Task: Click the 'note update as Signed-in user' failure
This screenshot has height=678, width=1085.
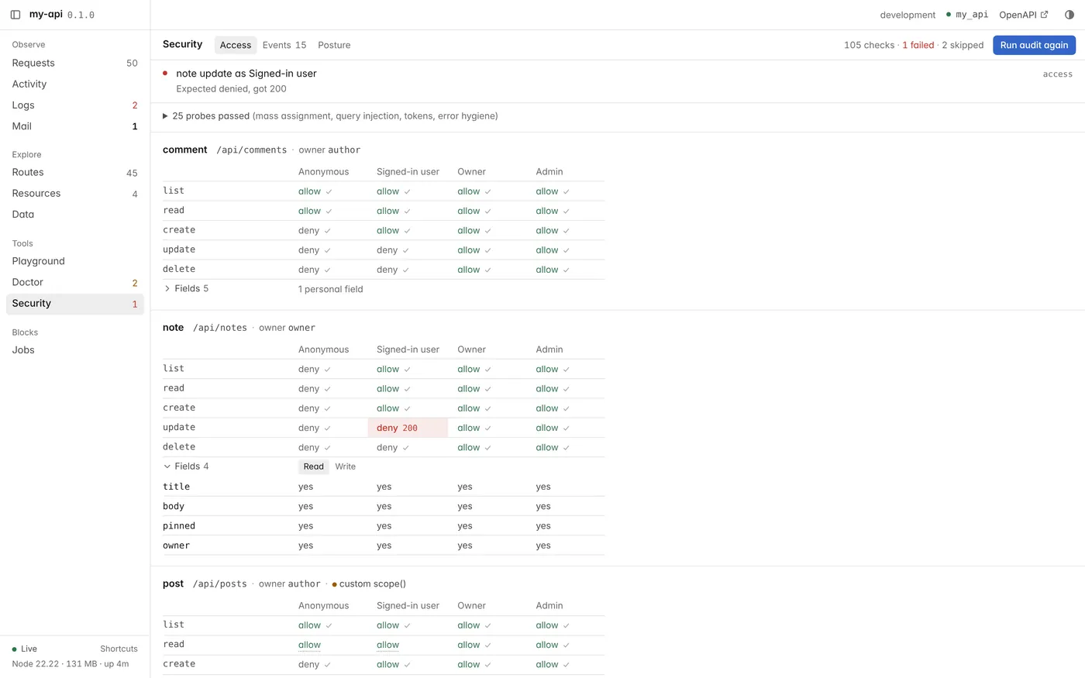Action: [x=246, y=74]
